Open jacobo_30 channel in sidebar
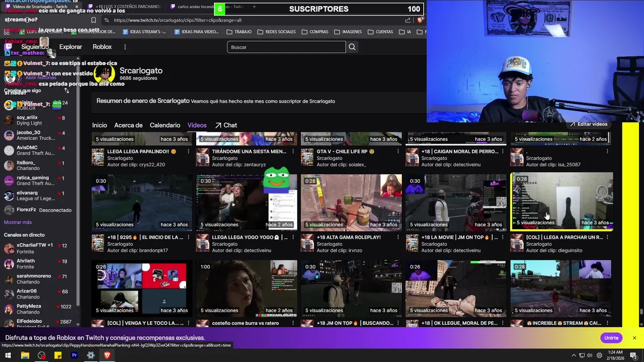This screenshot has width=644, height=362. pyautogui.click(x=35, y=135)
